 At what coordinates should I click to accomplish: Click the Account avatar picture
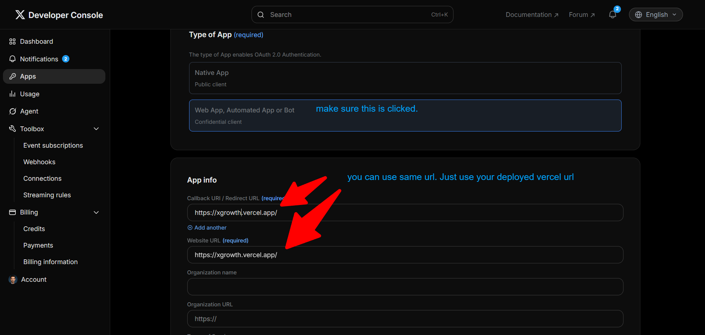tap(13, 280)
